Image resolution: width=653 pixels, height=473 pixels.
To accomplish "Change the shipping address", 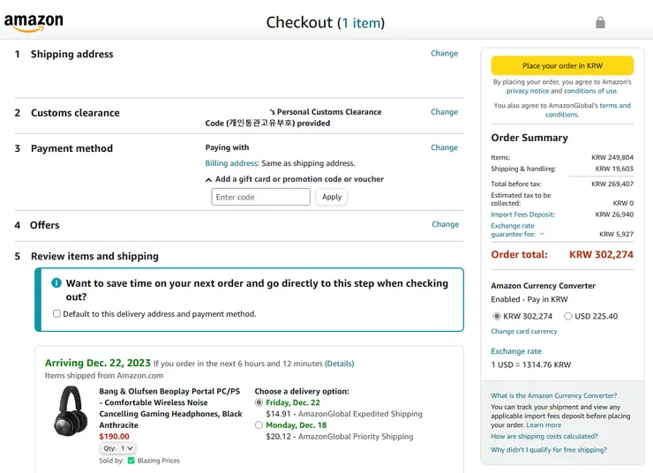I will [x=444, y=53].
